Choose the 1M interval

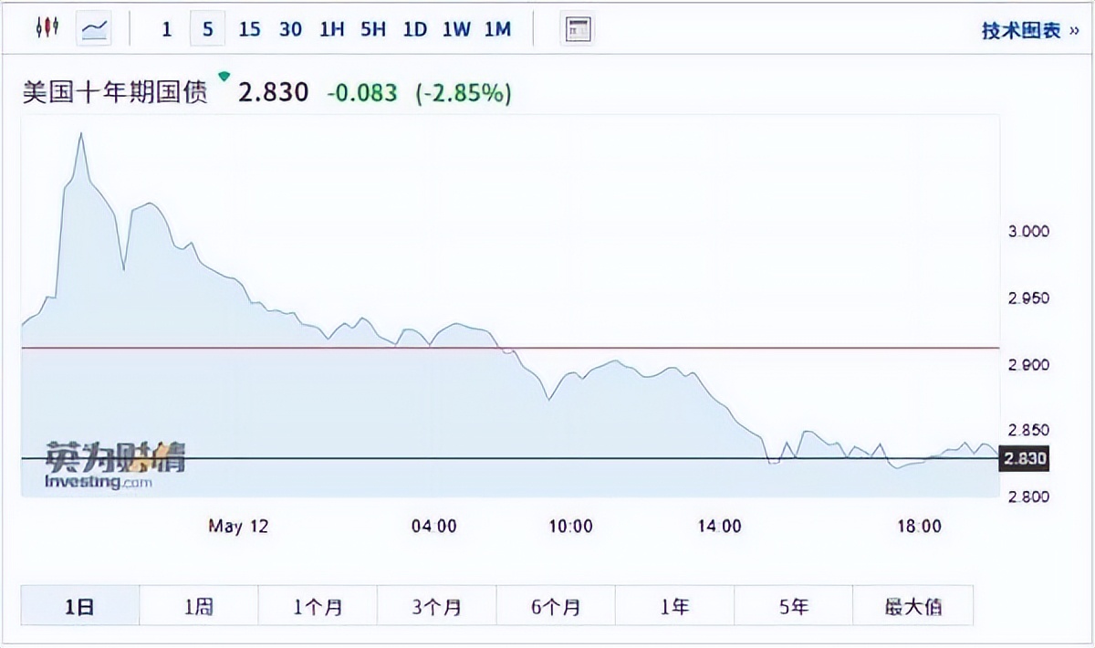tap(497, 29)
